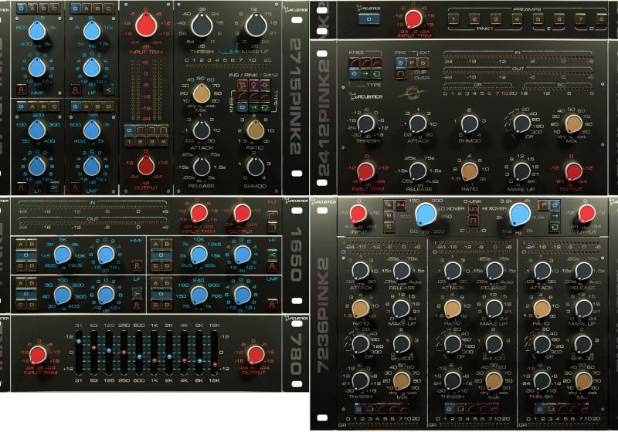Toggle the filter power button below 2715PINK2 meters
618x432 pixels.
click(129, 130)
